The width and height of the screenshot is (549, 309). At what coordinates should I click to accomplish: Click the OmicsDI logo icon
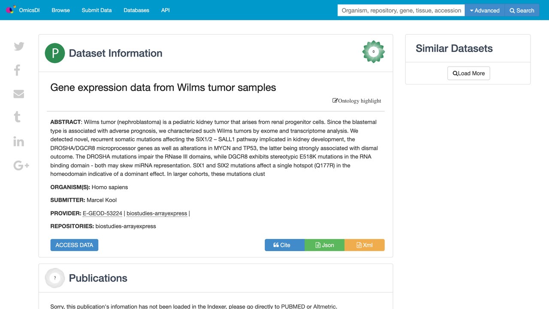point(11,9)
